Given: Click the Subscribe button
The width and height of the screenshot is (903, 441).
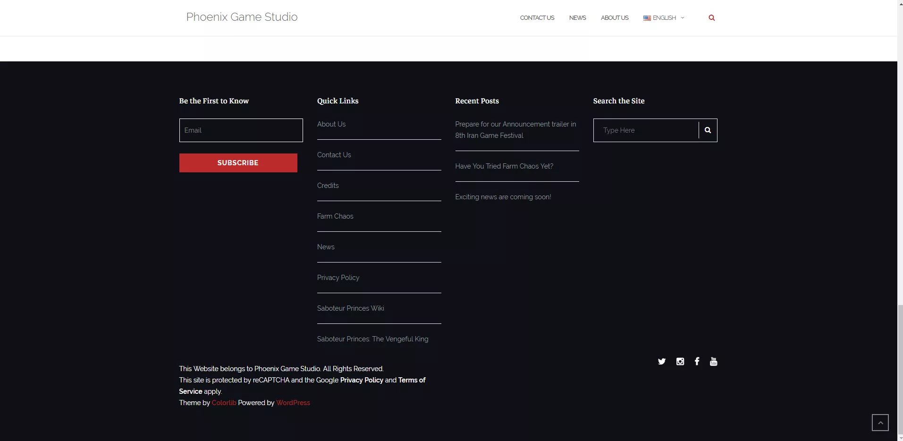Looking at the screenshot, I should (238, 163).
